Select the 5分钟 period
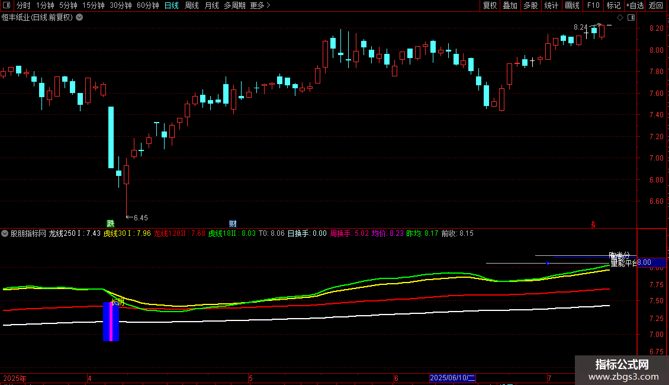Image resolution: width=669 pixels, height=385 pixels. pos(68,5)
